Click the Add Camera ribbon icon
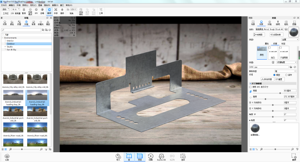This screenshot has height=162, width=300. point(81,11)
